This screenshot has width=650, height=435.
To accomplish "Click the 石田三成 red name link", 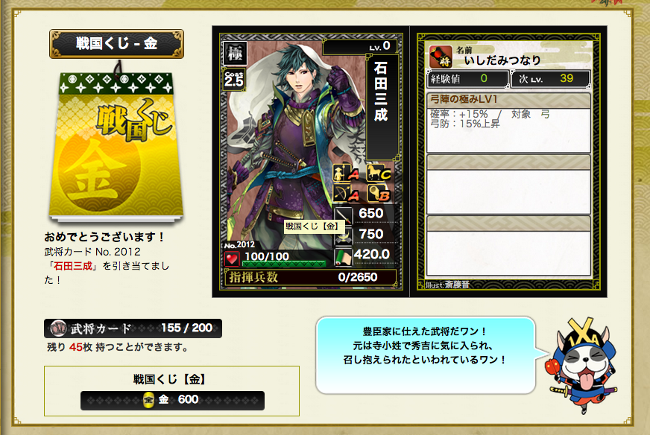I will [73, 266].
